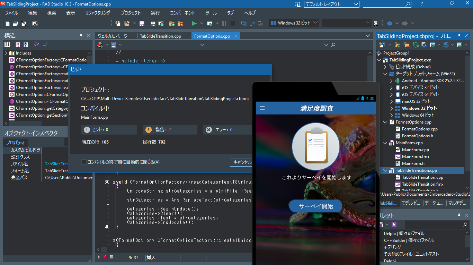The width and height of the screenshot is (473, 265).
Task: Collapse the fold marker at code line 30
Action: pyautogui.click(x=114, y=182)
